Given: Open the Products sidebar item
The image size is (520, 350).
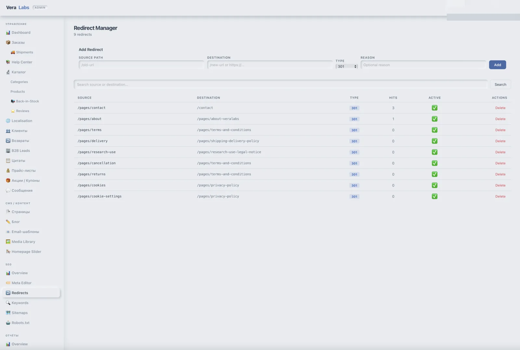Looking at the screenshot, I should pos(18,91).
